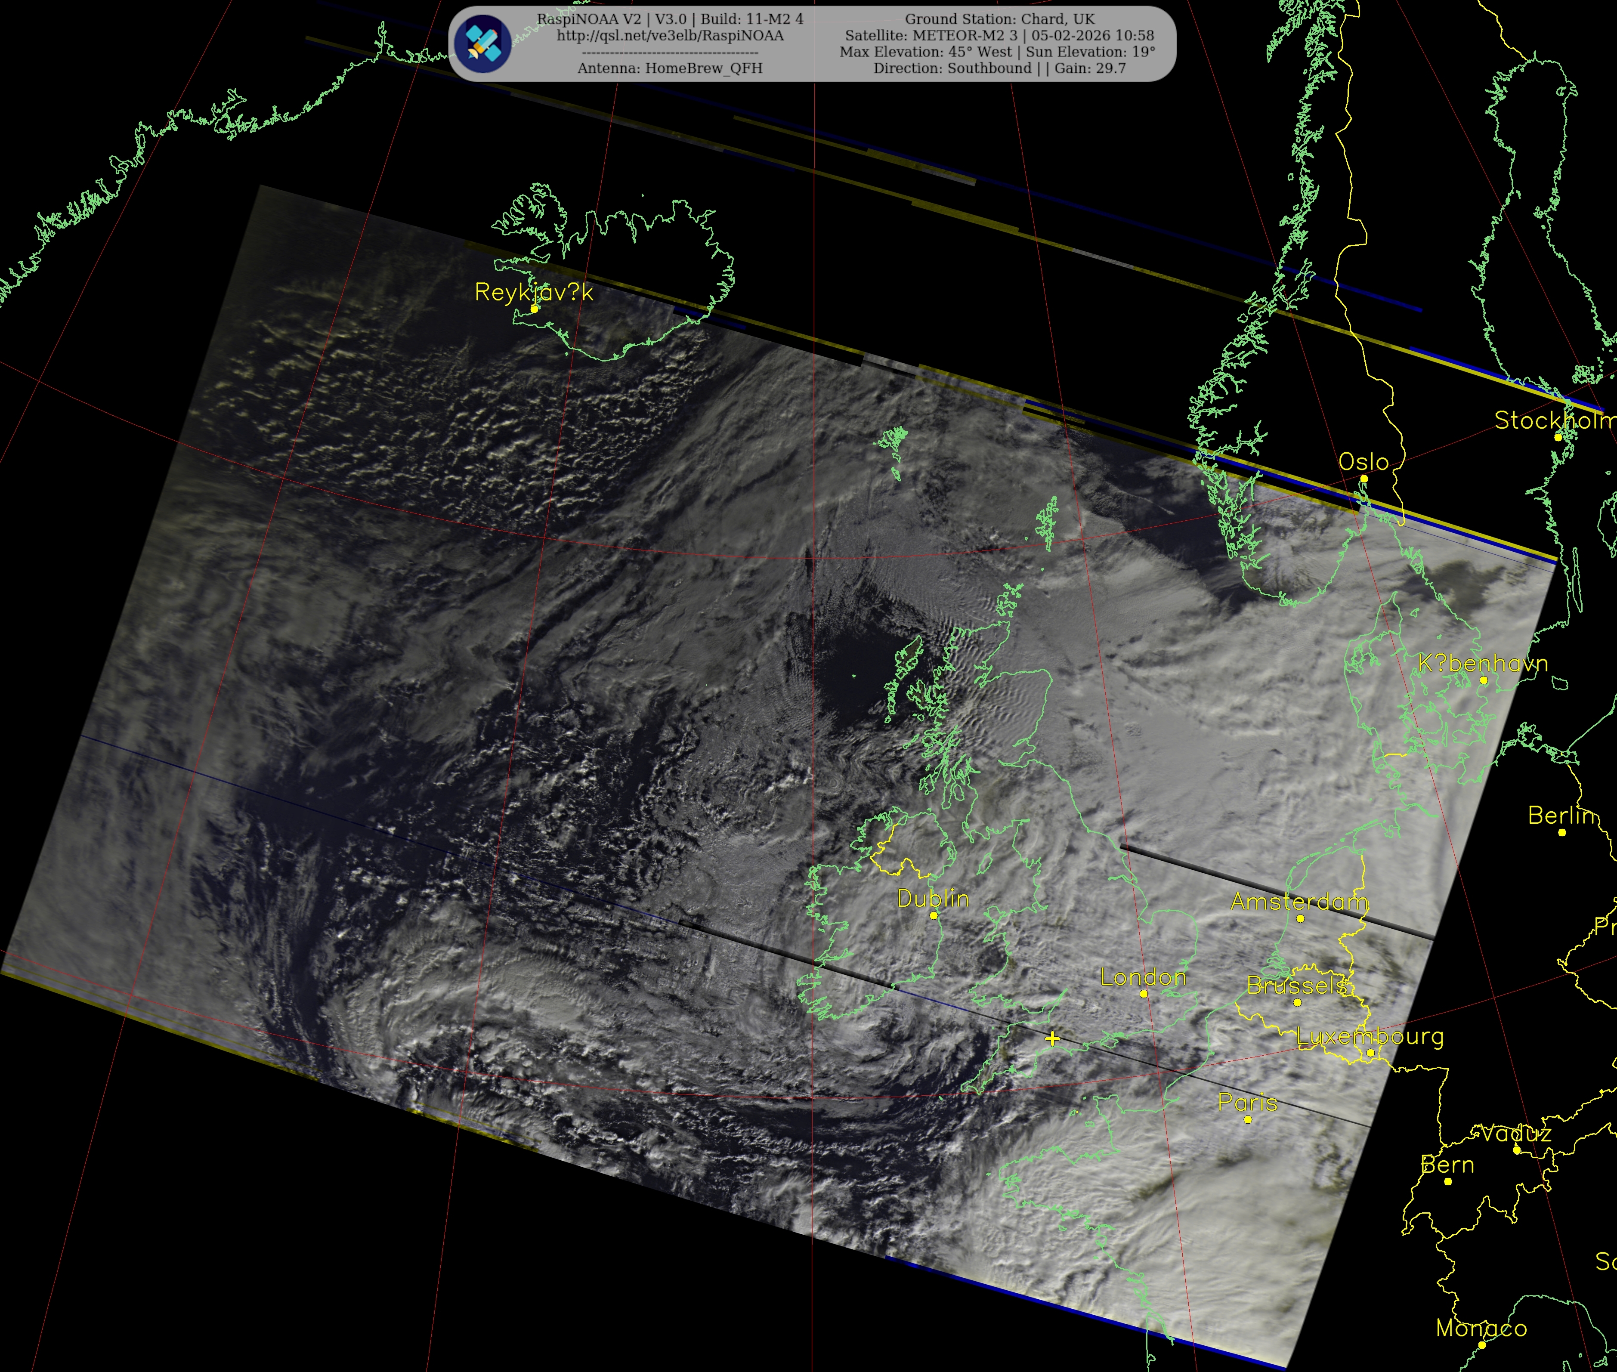This screenshot has width=1617, height=1372.
Task: Click the Berlin city dot marker
Action: 1562,832
